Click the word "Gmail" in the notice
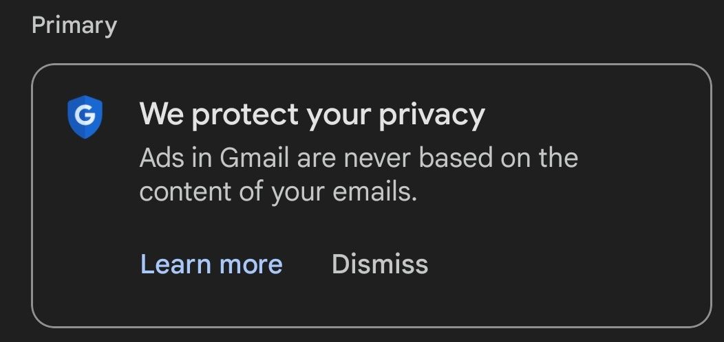 (x=255, y=159)
